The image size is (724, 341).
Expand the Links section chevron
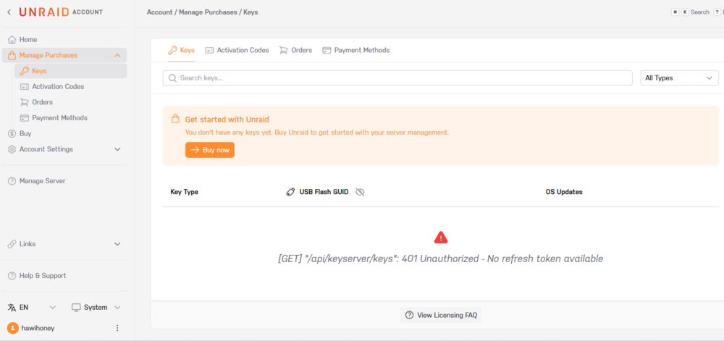(117, 244)
